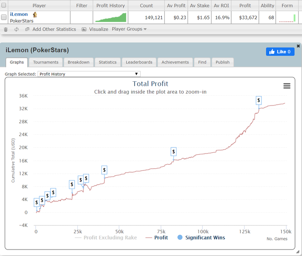Sort by the Av ROI column header
Screen dimensions: 302x256
click(x=221, y=6)
